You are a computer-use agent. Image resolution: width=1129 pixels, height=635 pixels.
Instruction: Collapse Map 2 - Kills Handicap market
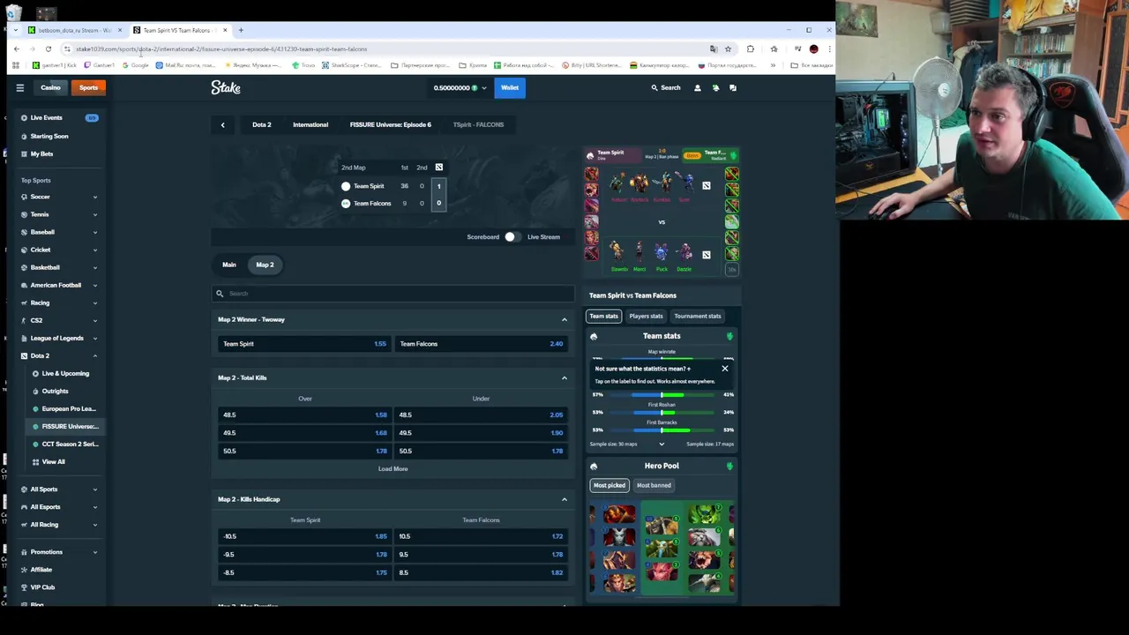click(564, 499)
